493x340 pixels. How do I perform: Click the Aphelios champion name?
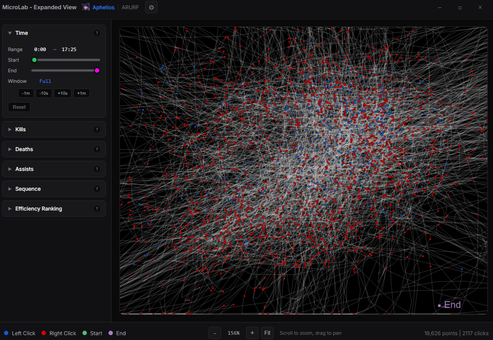103,7
